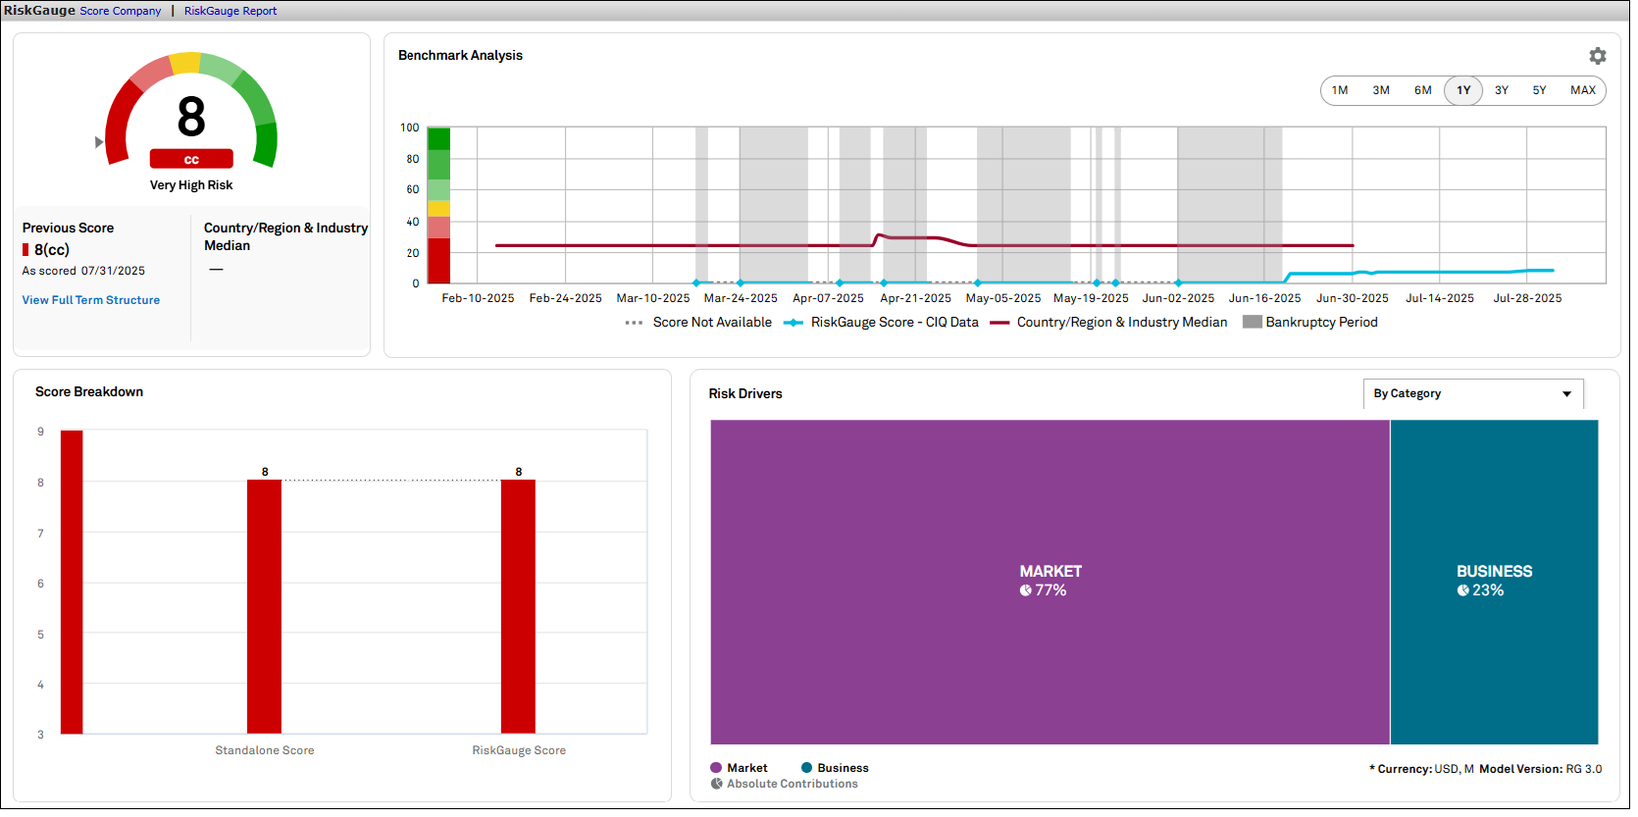Viewport: 1638px width, 817px height.
Task: Click the red previous score indicator bar
Action: click(25, 250)
